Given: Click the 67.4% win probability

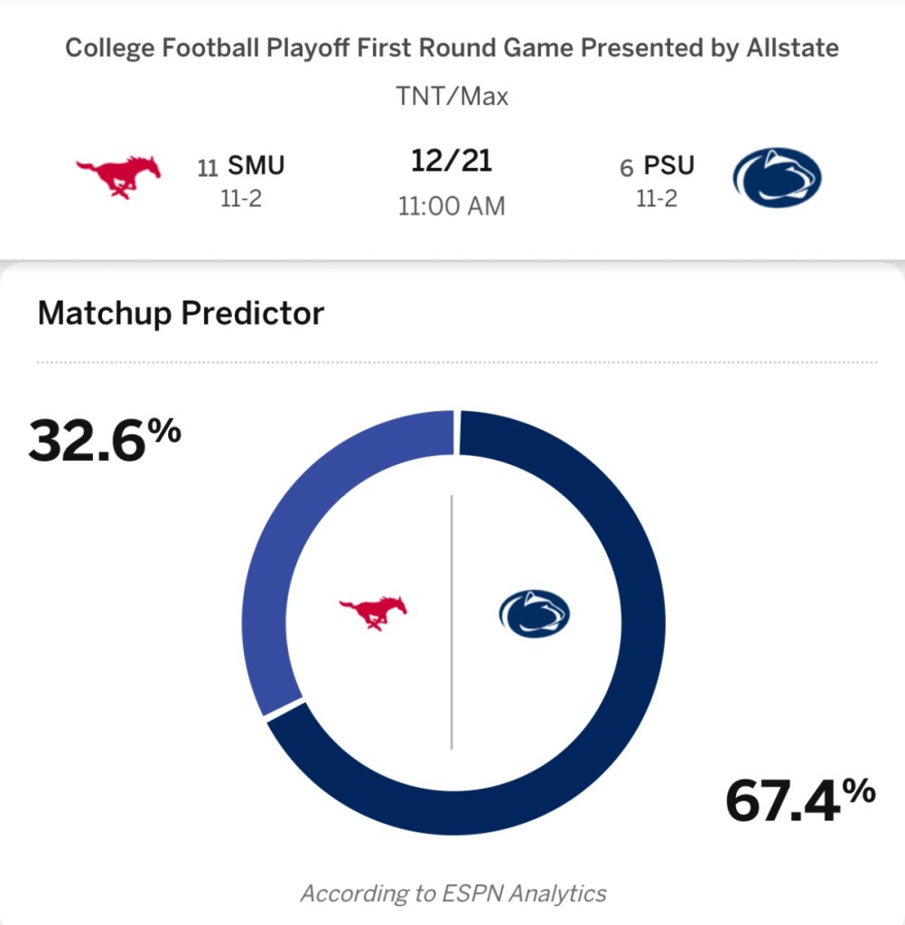Looking at the screenshot, I should [x=800, y=800].
